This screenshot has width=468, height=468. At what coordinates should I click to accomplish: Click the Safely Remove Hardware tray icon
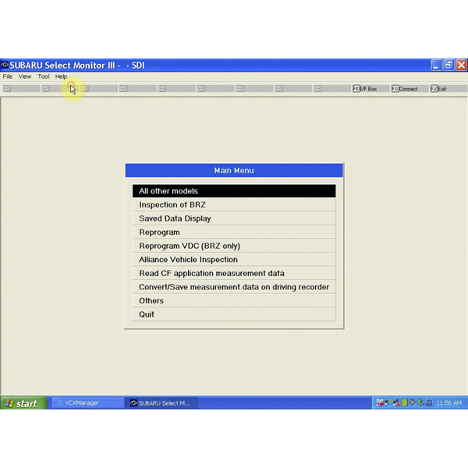[x=421, y=402]
